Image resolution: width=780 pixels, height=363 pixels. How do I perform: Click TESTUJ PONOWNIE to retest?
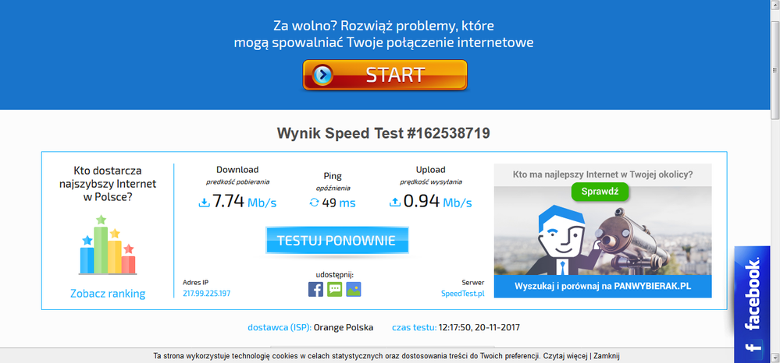[337, 241]
